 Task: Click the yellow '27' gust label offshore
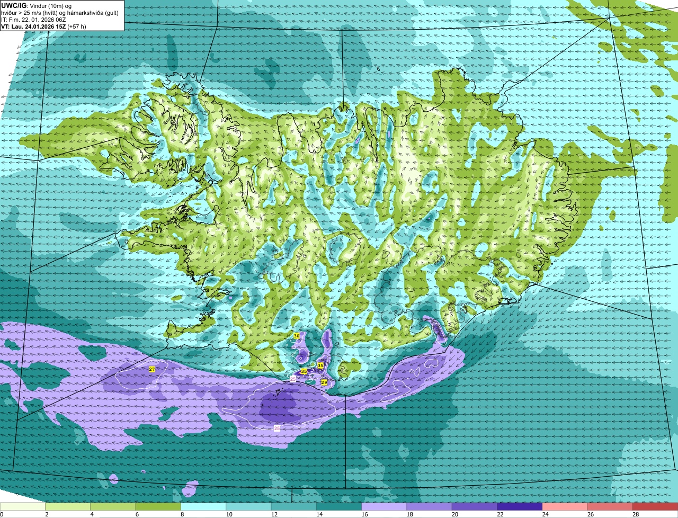152,369
